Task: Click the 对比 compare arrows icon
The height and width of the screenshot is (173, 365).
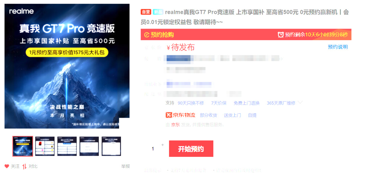Action: [24, 166]
